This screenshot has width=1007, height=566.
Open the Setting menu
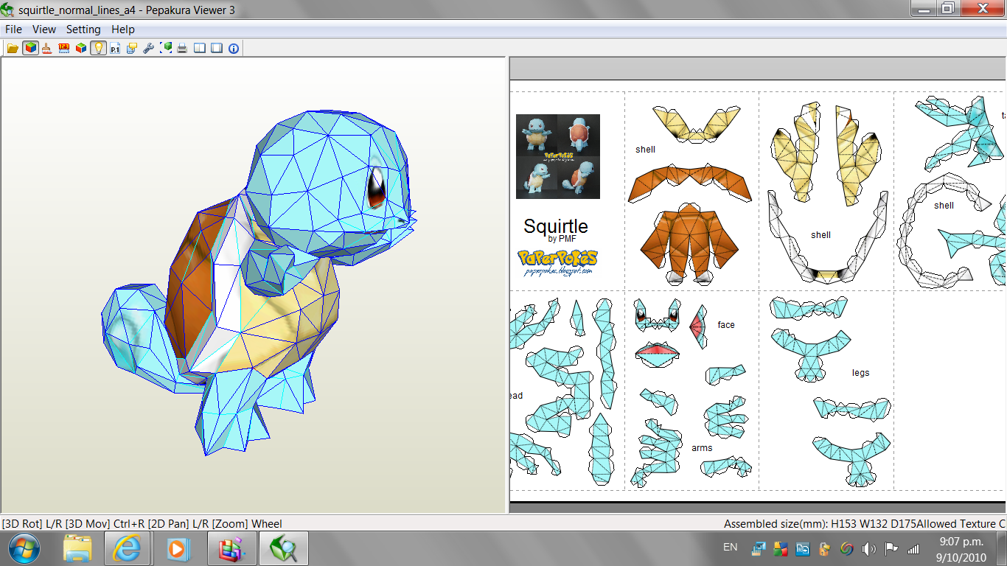(x=83, y=29)
